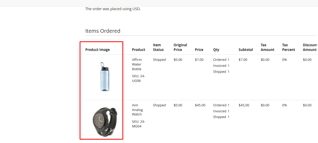Click the Item Status column header
Viewport: 318px width, 143px height.
point(158,47)
